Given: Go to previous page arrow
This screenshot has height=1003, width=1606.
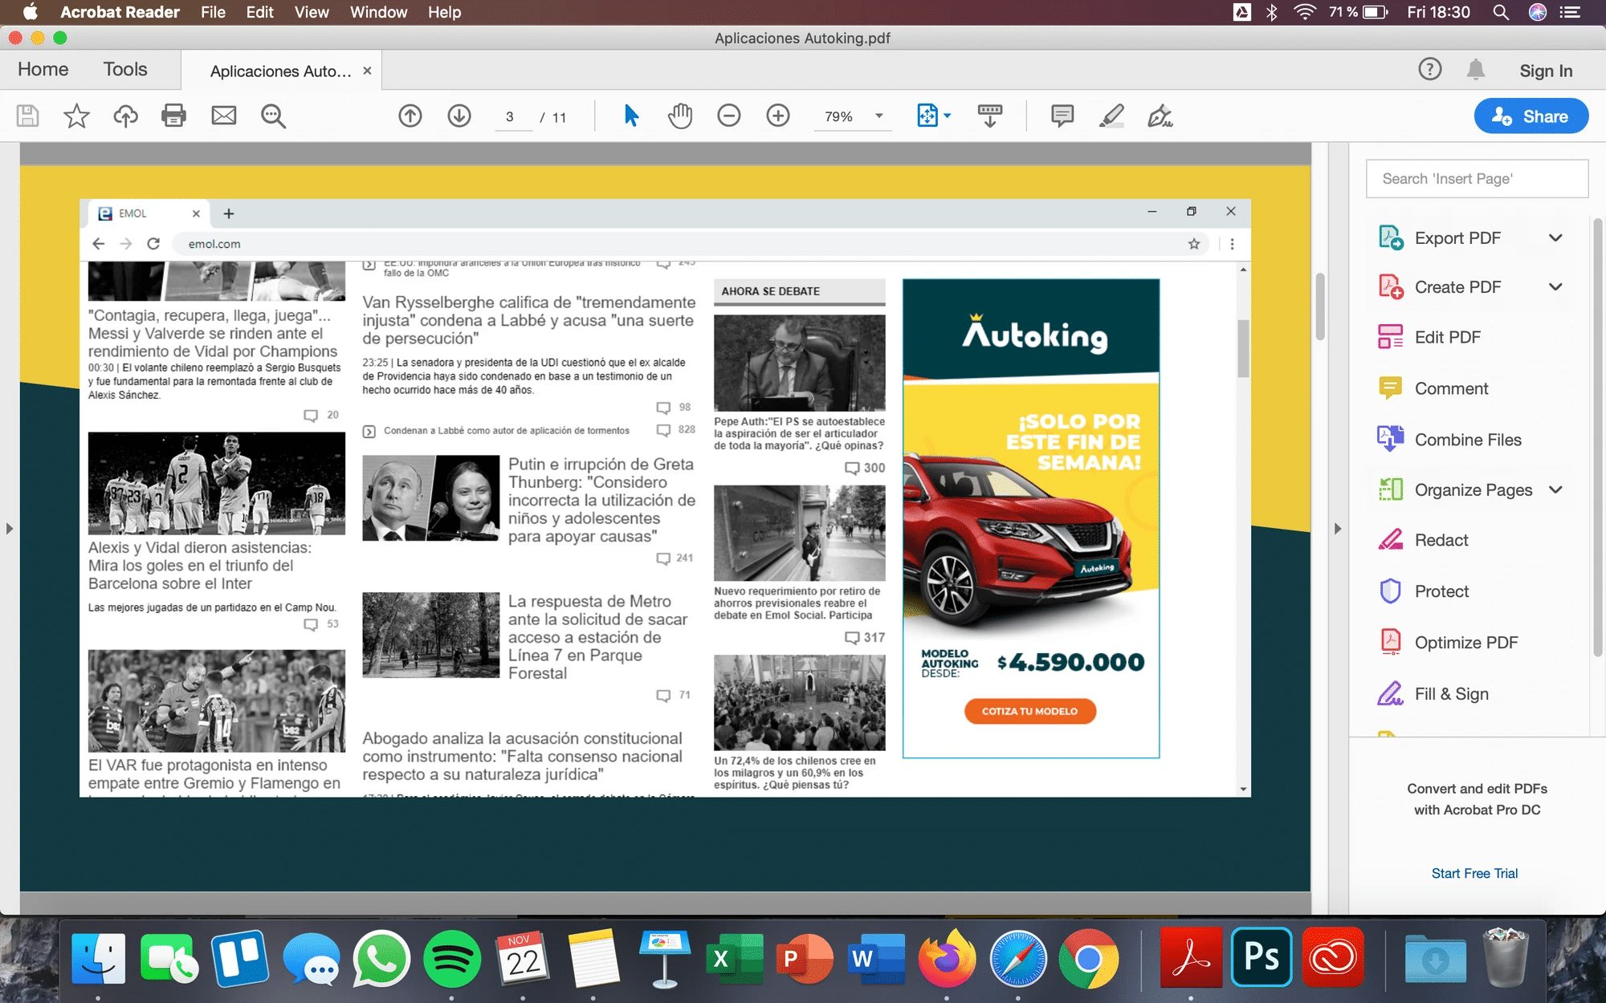Looking at the screenshot, I should 410,116.
